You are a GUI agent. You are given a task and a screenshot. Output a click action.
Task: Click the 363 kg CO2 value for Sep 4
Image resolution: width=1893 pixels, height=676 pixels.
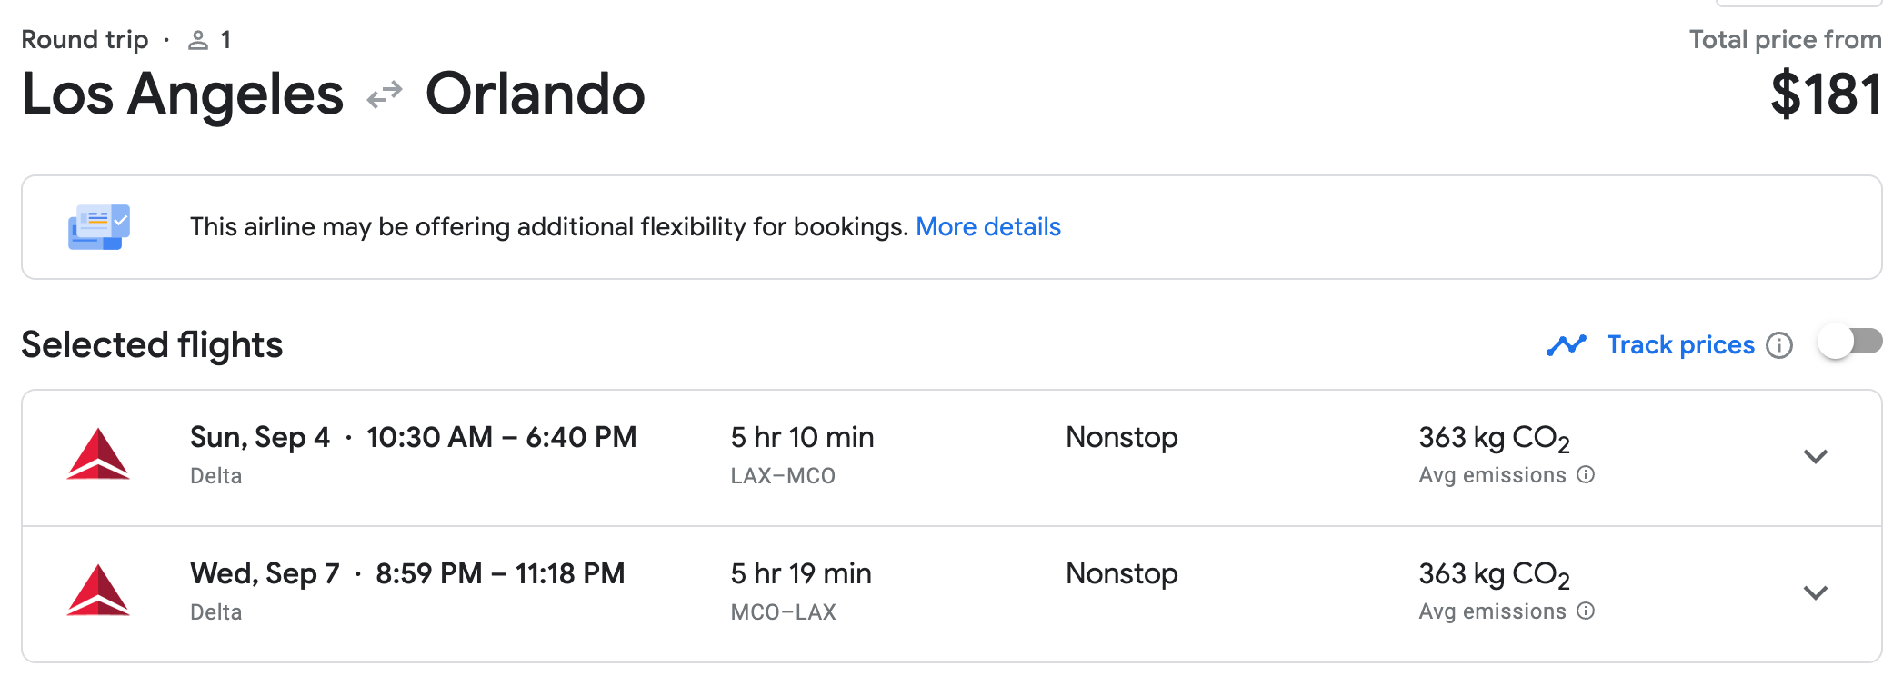click(1494, 438)
